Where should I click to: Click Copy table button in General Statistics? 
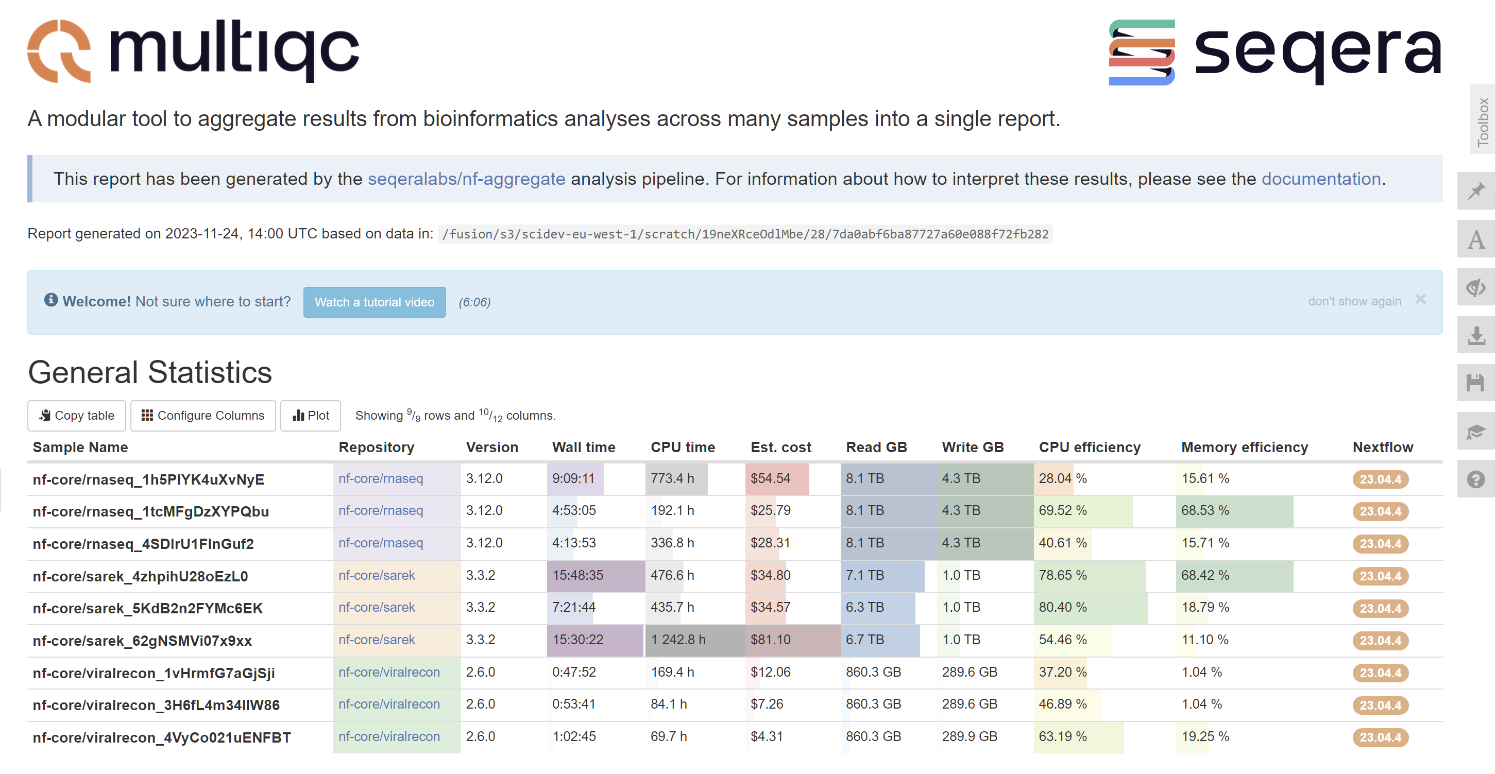77,415
